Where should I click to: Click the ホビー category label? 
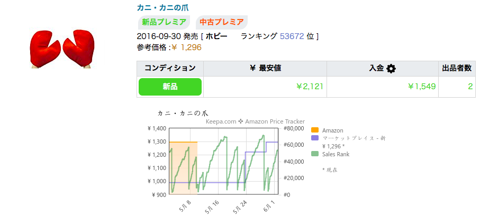point(216,36)
